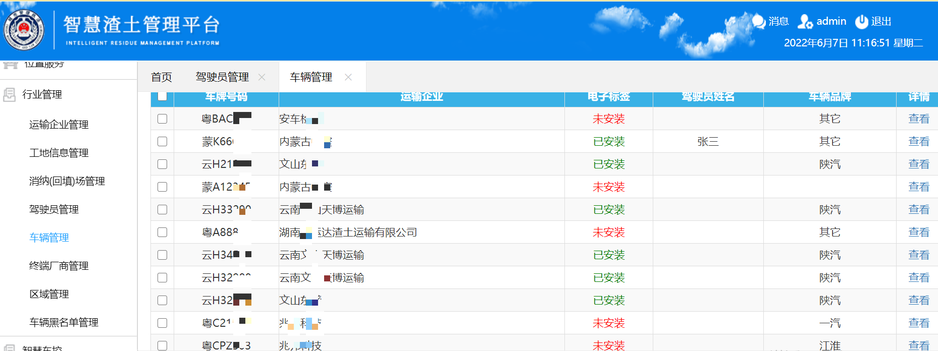
Task: Switch to the 首页 tab
Action: tap(162, 77)
